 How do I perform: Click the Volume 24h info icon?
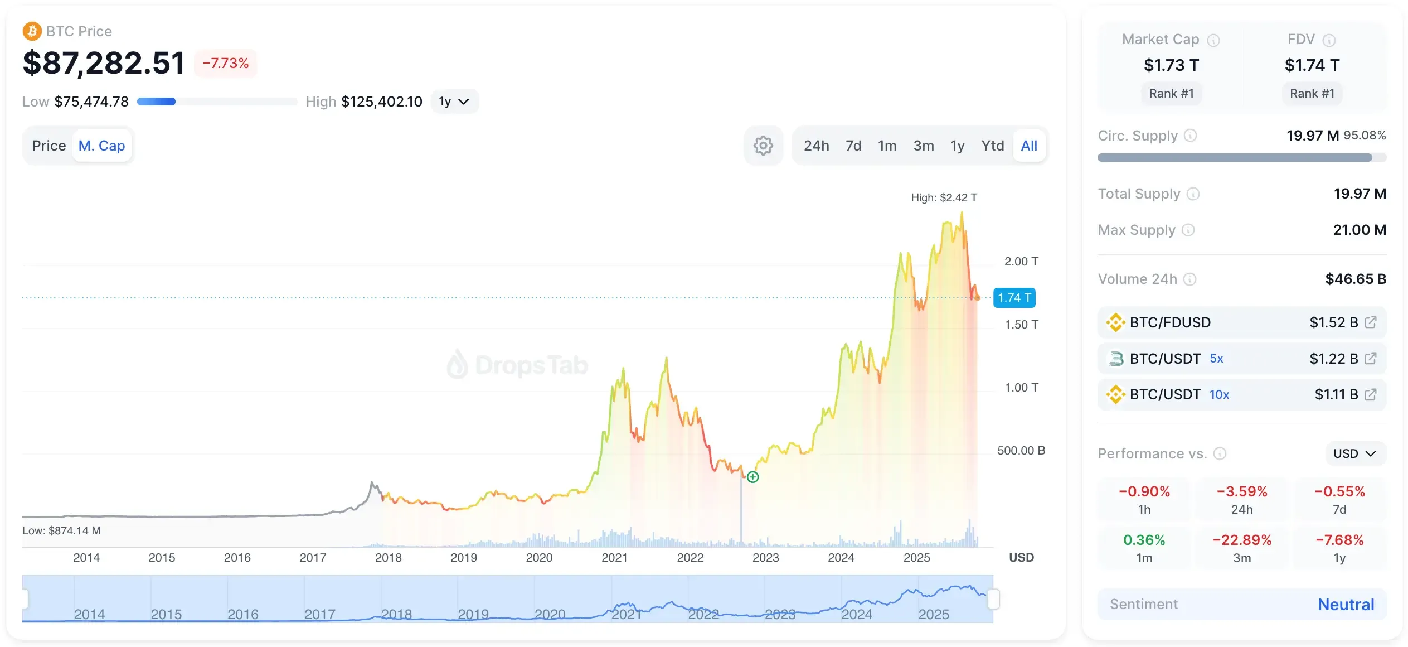pyautogui.click(x=1189, y=279)
